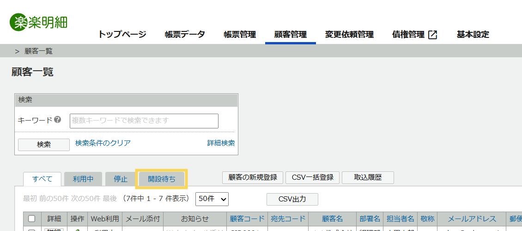Click the 楽楽明細 logo icon
522x231 pixels.
[x=19, y=22]
